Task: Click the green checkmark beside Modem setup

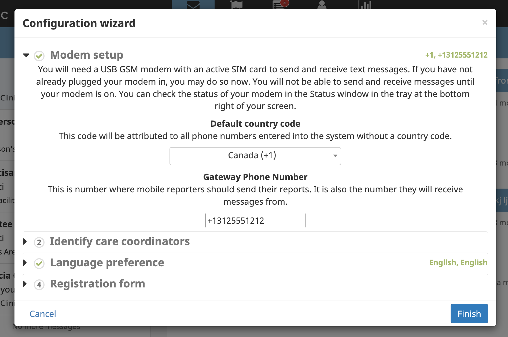Action: click(x=39, y=56)
